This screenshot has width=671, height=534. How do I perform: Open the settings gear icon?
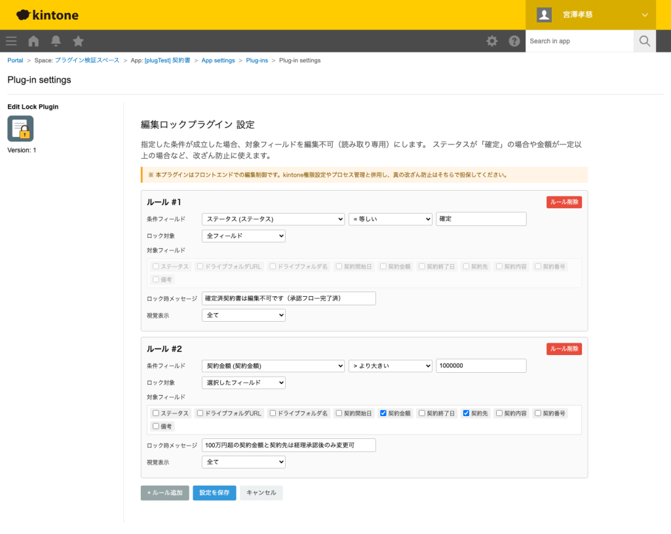coord(491,41)
